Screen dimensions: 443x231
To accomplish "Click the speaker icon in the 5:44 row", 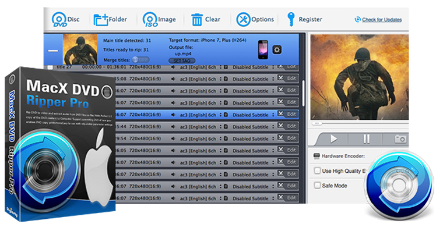I will (173, 127).
